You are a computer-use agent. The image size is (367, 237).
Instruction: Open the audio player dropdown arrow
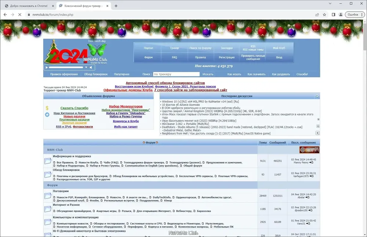coord(86,68)
